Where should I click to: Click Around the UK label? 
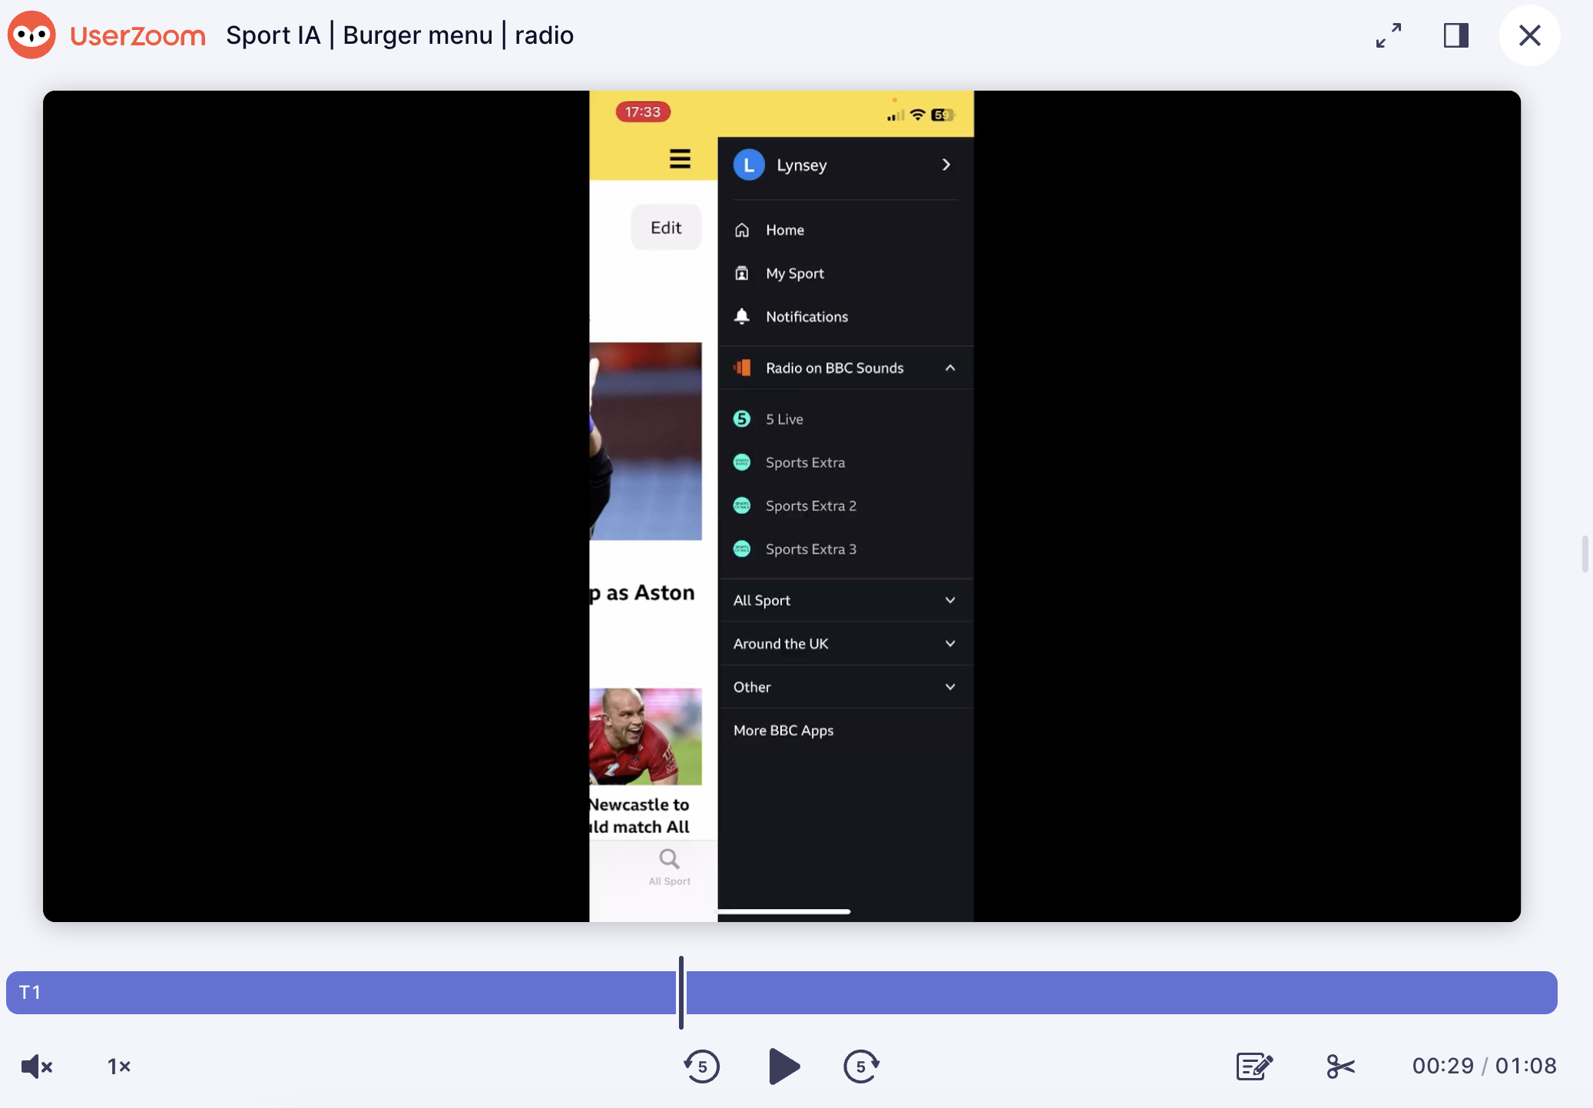tap(781, 644)
